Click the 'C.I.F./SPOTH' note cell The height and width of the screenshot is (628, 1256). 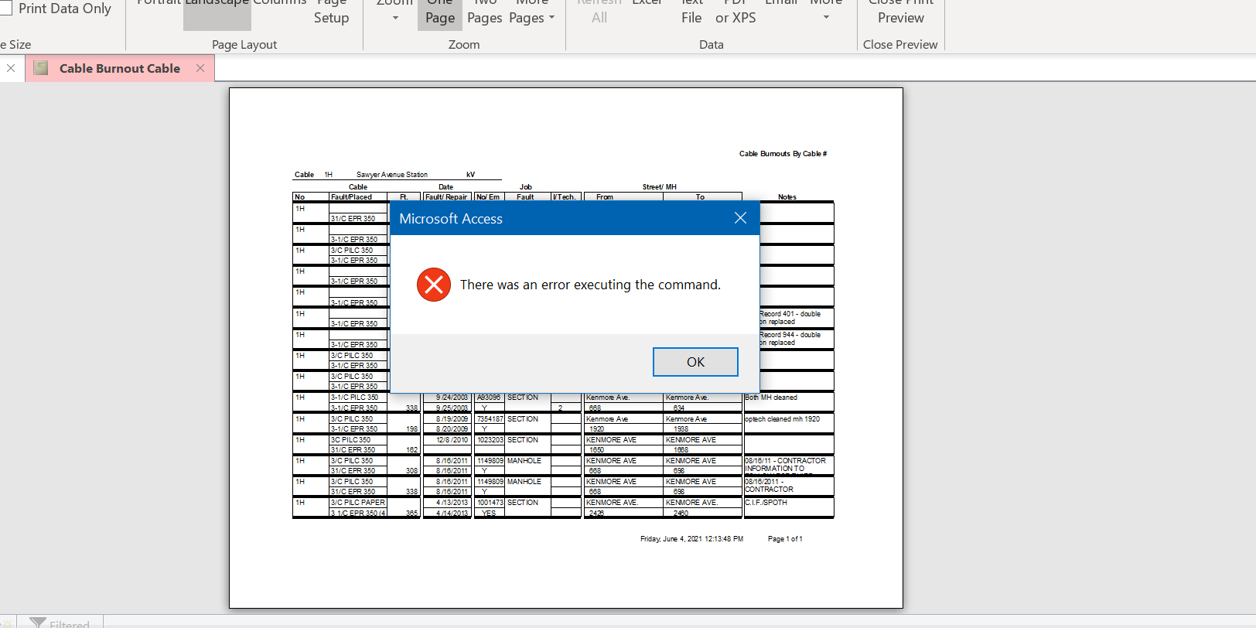pos(766,503)
